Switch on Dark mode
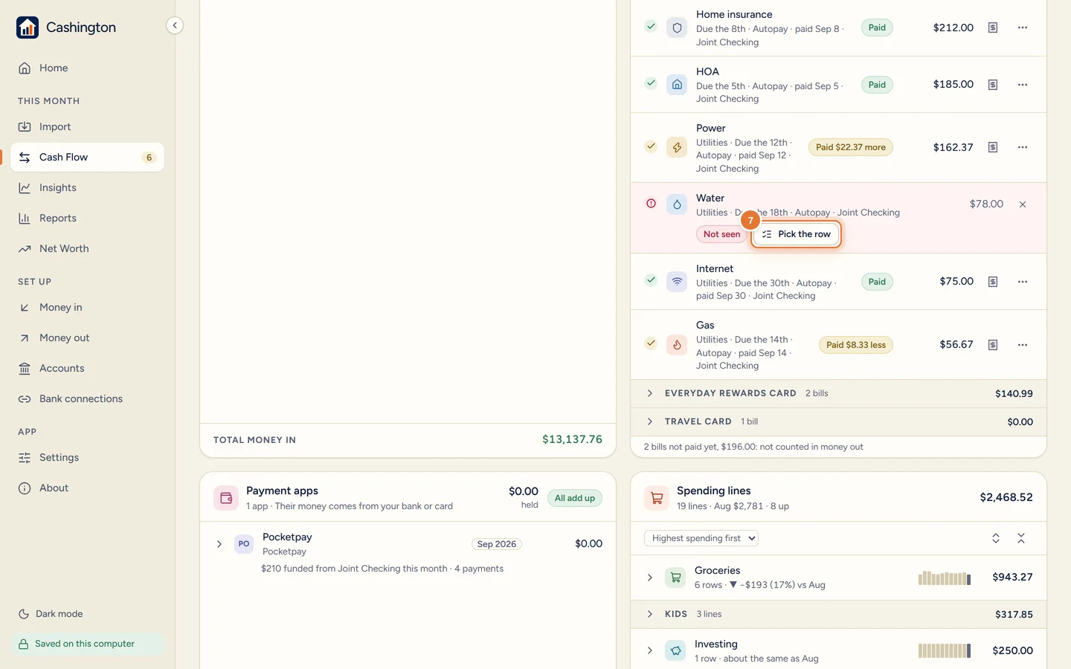This screenshot has height=669, width=1071. [51, 614]
